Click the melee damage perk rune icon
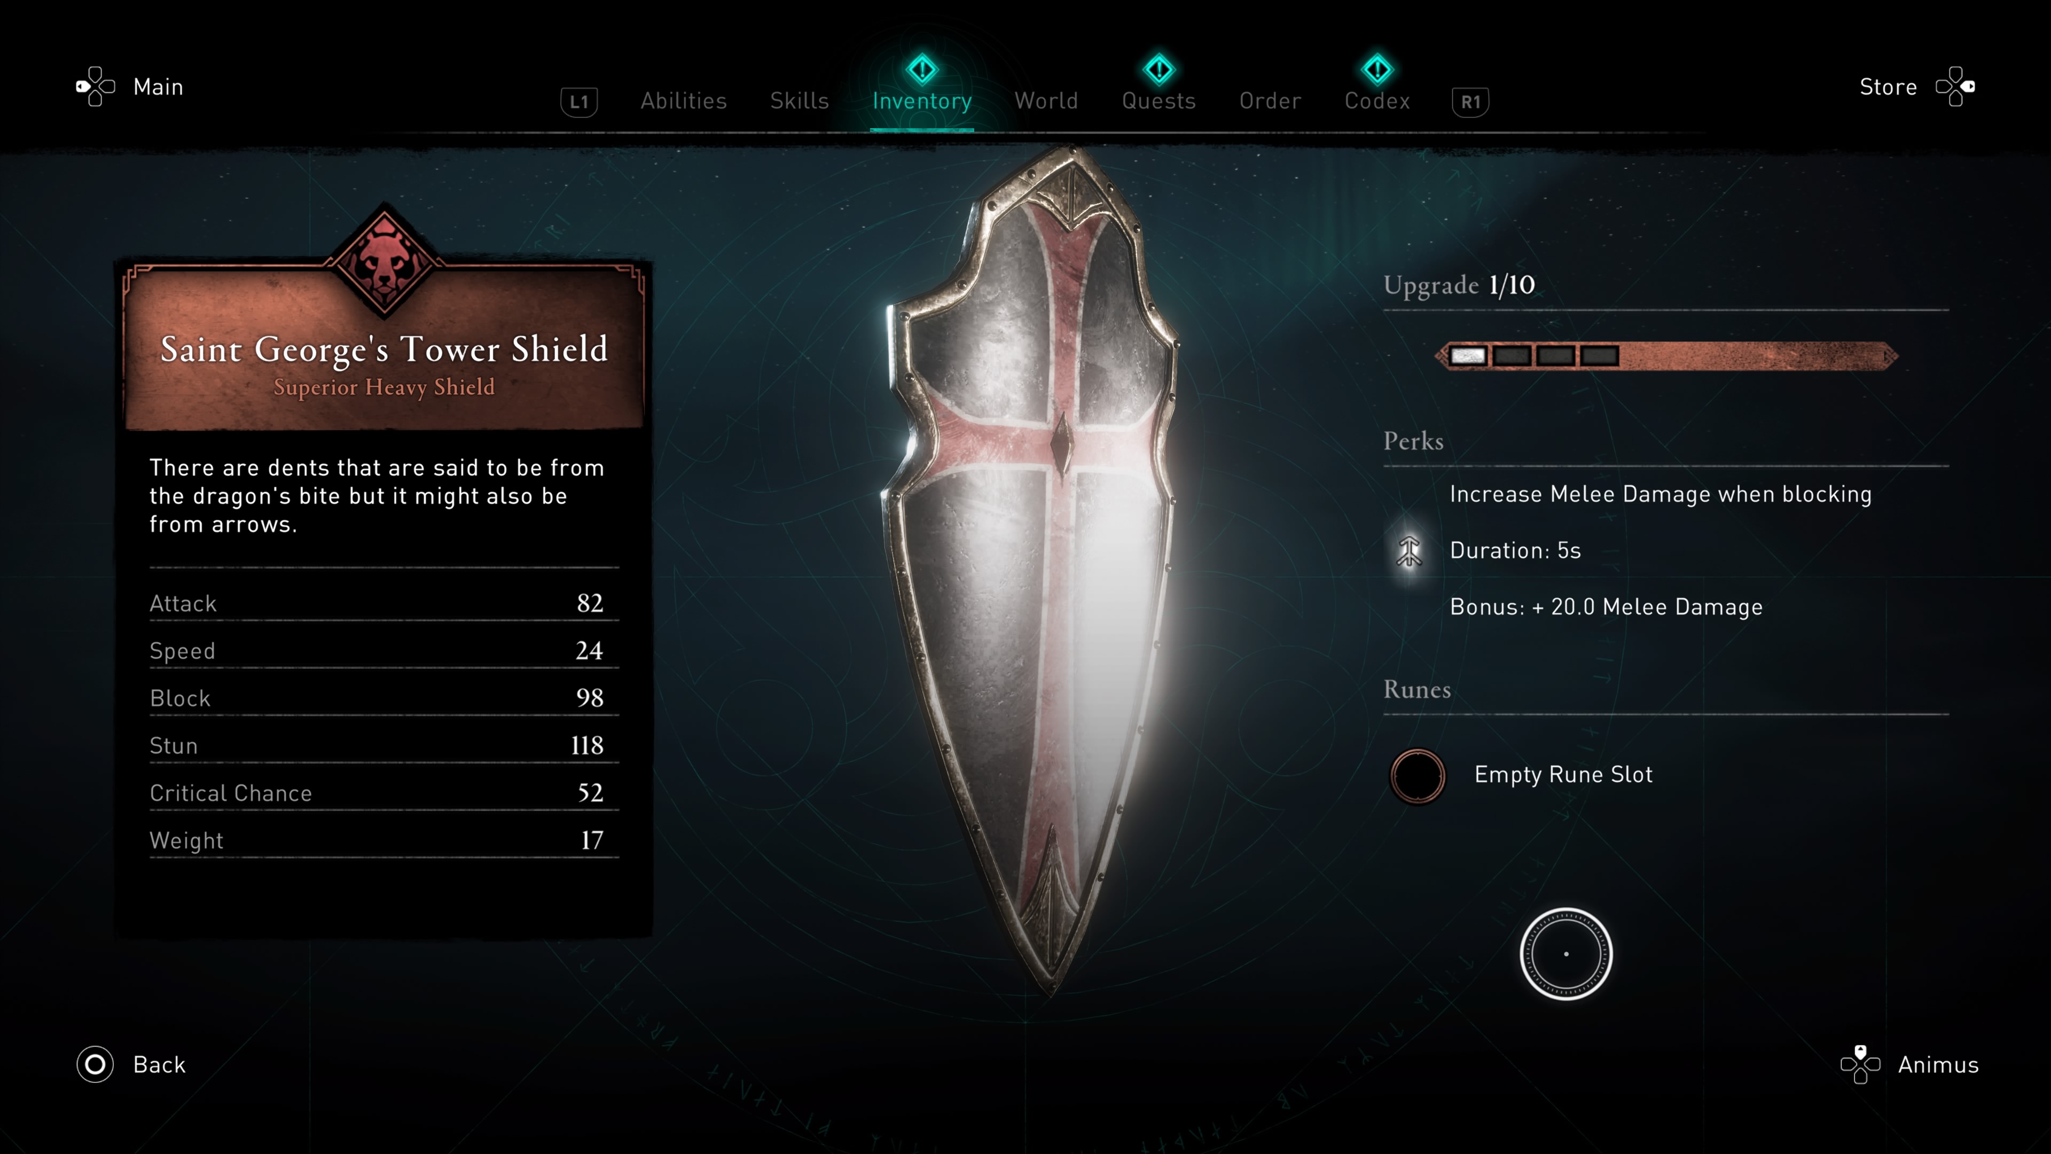Image resolution: width=2051 pixels, height=1154 pixels. 1410,550
